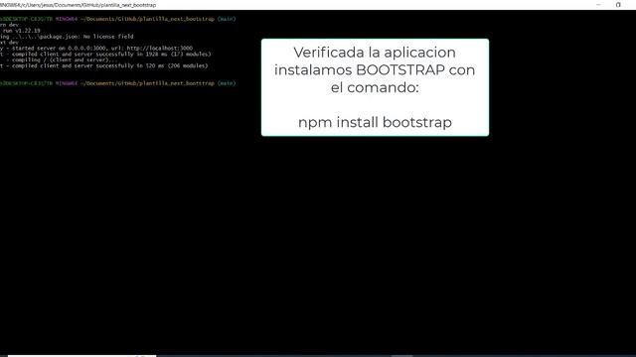
Task: Maximize the Git Bash terminal window
Action: [618, 5]
